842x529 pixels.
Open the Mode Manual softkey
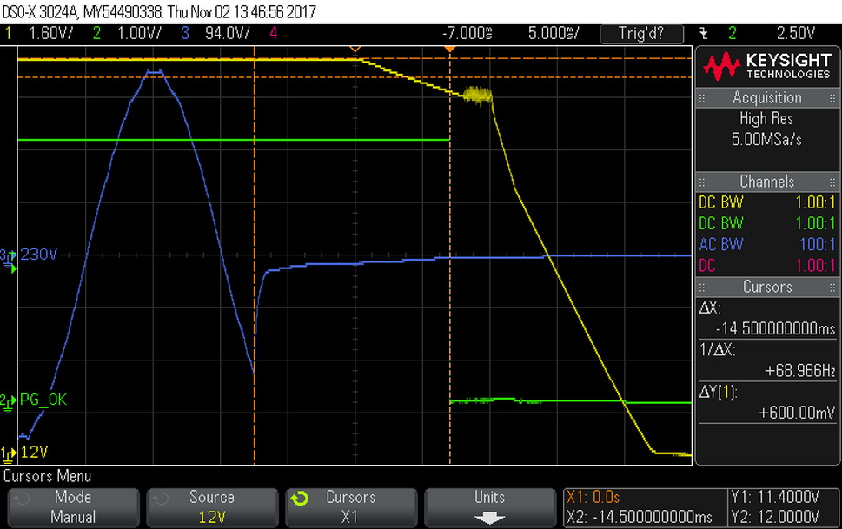pyautogui.click(x=73, y=507)
